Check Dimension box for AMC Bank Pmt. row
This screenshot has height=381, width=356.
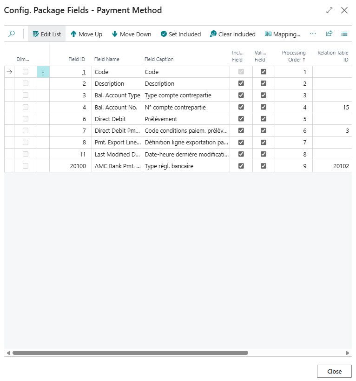point(26,166)
